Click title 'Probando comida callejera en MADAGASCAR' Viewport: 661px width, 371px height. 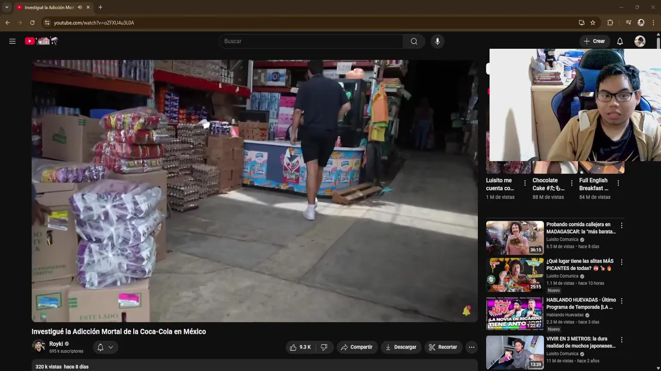point(581,228)
